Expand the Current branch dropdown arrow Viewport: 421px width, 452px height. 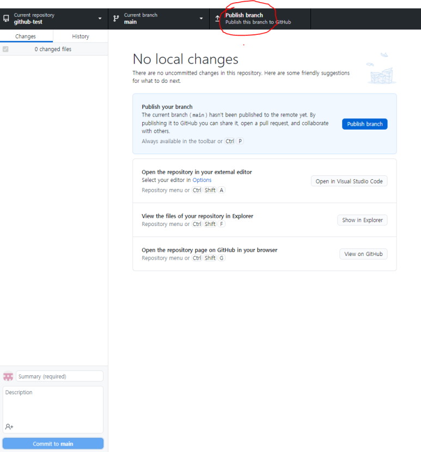(201, 19)
